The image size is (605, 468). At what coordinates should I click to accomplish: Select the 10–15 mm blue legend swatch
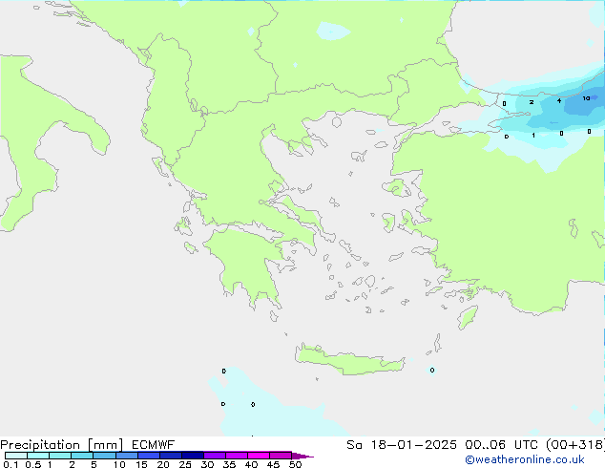[x=126, y=456]
